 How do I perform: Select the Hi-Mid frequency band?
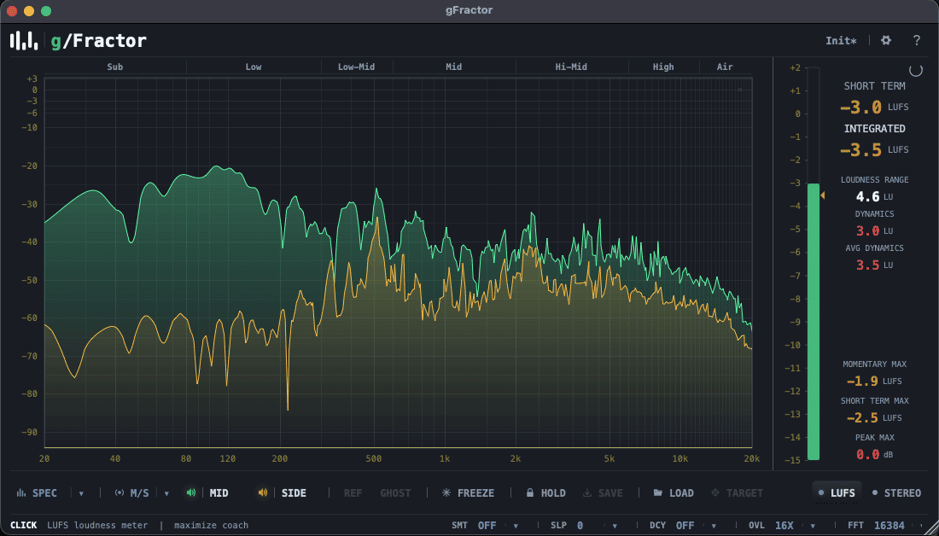pos(571,67)
